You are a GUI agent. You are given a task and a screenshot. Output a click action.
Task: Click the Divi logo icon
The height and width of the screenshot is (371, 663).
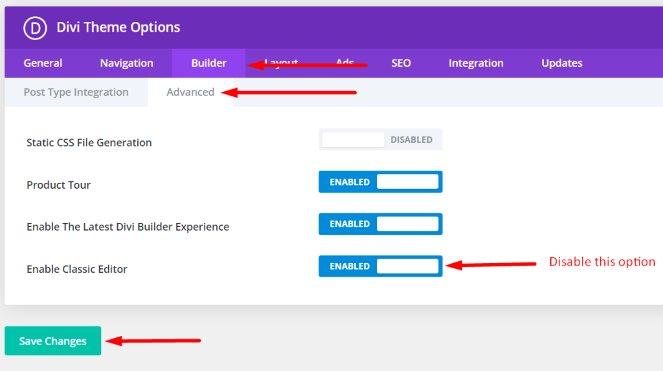[x=35, y=28]
